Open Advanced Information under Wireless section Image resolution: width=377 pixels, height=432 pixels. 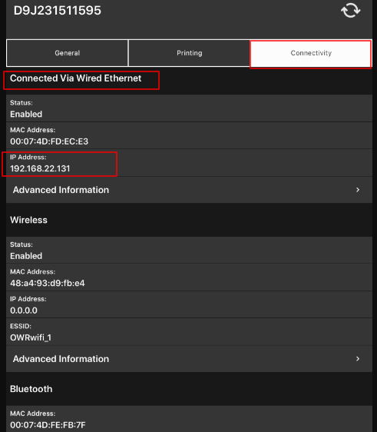coord(190,359)
